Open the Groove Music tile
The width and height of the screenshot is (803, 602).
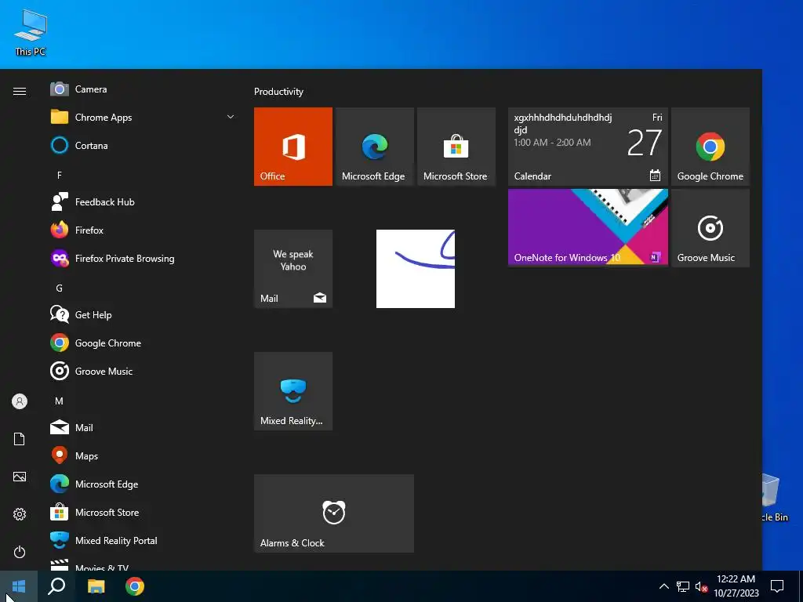coord(710,228)
